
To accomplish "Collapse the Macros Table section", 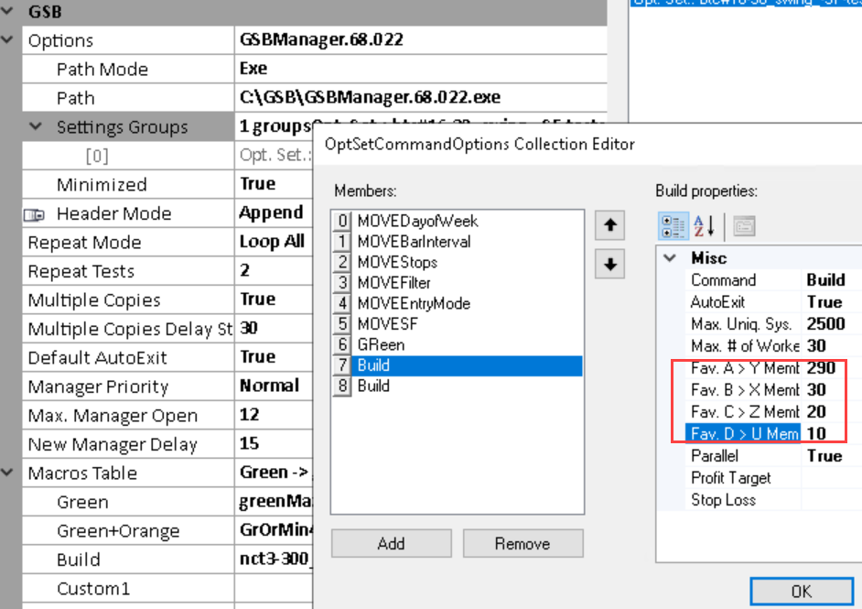I will point(9,473).
